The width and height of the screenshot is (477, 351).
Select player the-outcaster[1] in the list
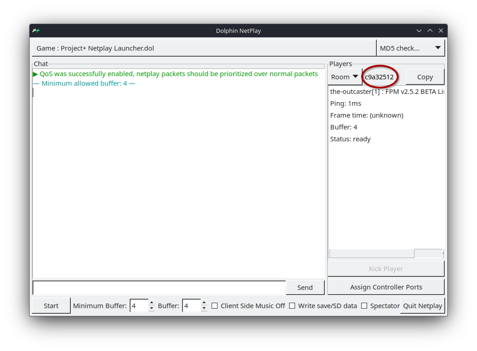tap(386, 92)
